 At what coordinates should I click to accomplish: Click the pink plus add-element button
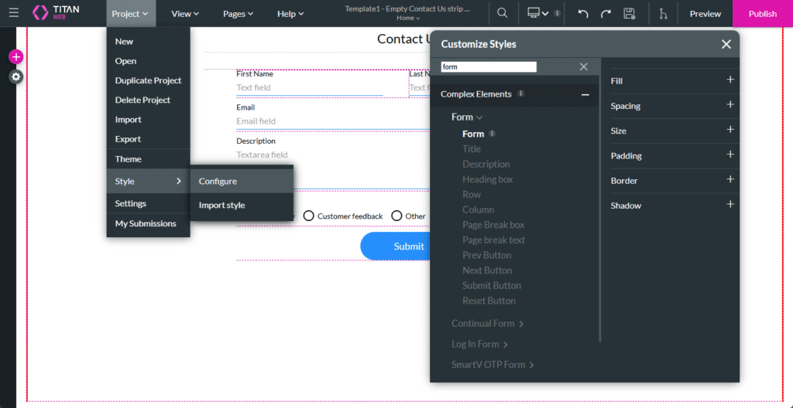[x=15, y=57]
